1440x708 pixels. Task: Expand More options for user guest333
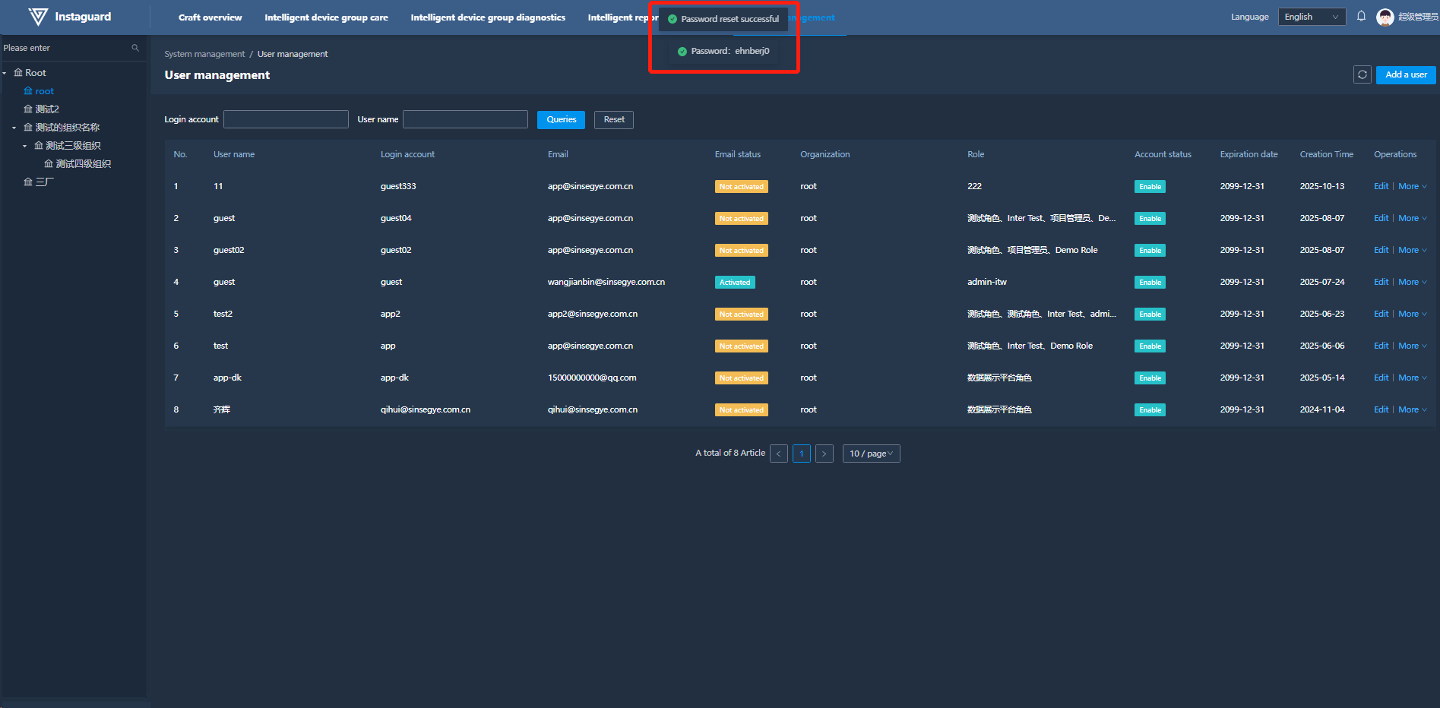(x=1412, y=186)
